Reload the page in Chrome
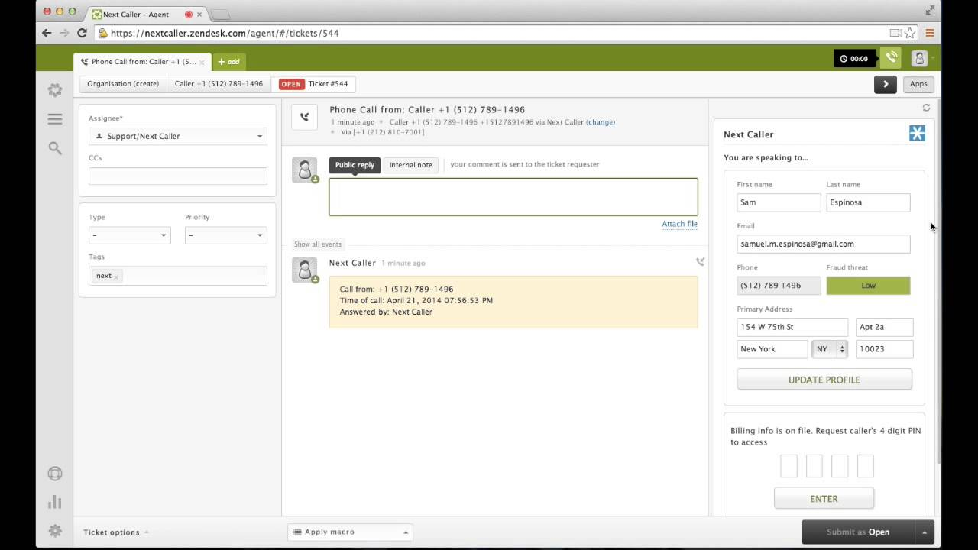 (x=82, y=33)
